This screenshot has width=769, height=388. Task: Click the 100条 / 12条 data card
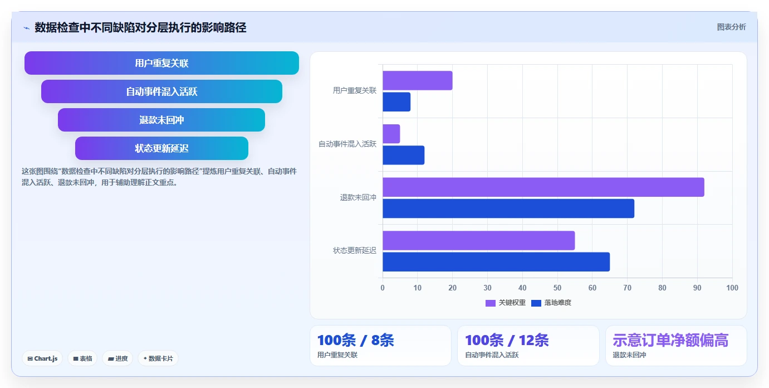[528, 346]
